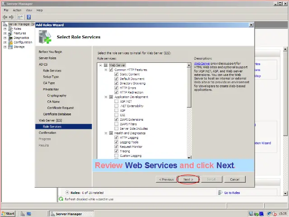Click the Forward arrow toolbar icon
This screenshot has height=217, width=289.
[11, 17]
